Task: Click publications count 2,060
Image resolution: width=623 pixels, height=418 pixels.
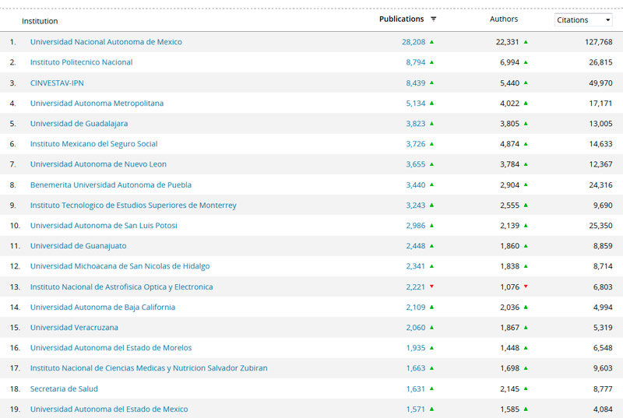Action: click(416, 328)
